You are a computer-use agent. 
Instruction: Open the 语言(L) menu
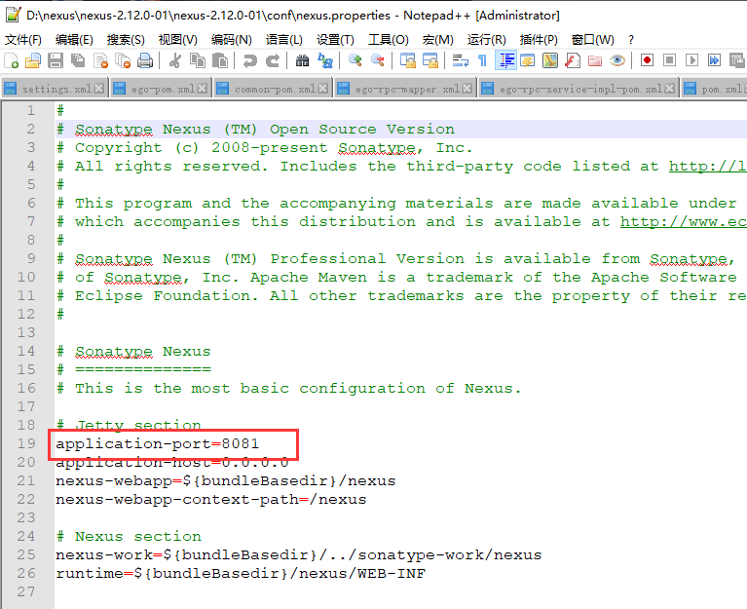284,40
